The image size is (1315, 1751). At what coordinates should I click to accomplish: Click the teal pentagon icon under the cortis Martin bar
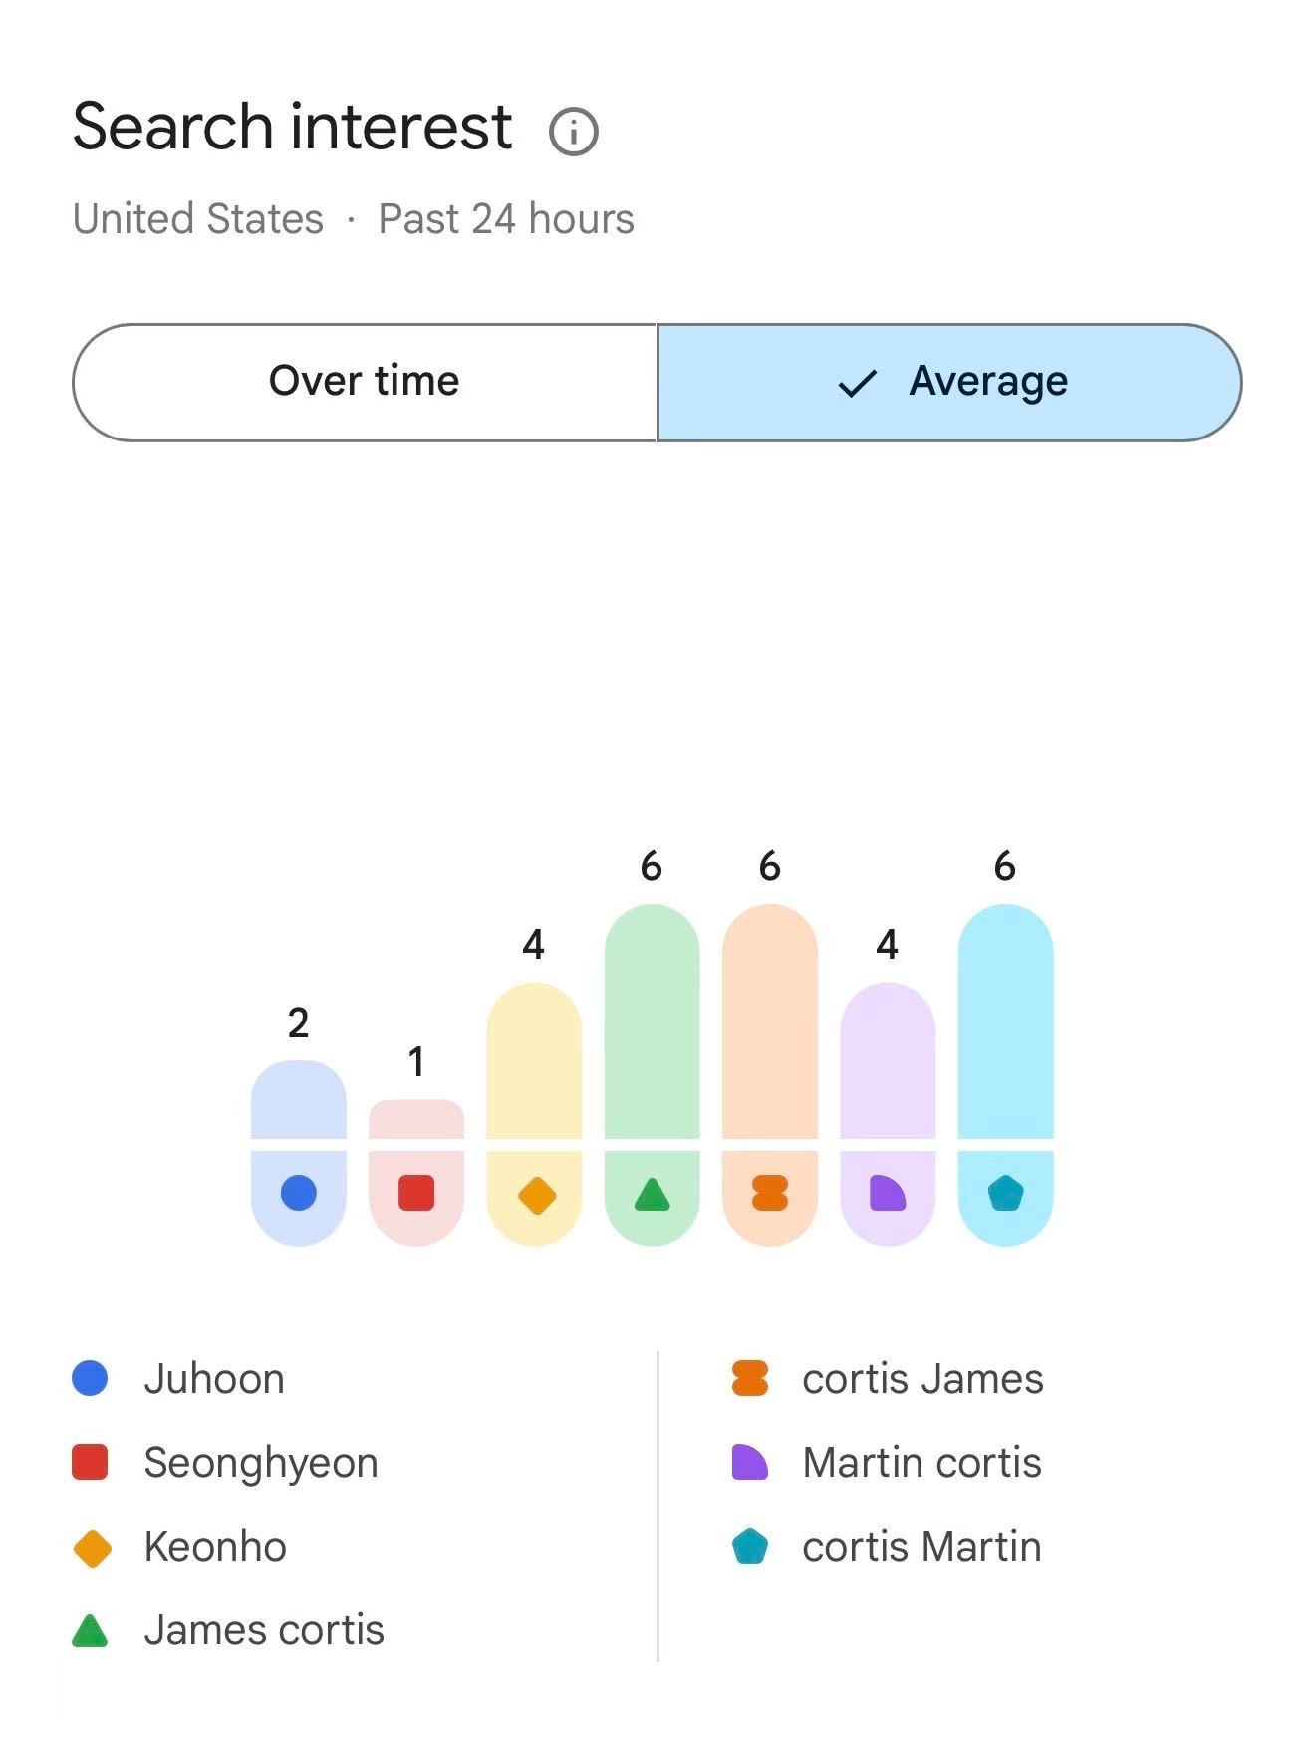[x=1006, y=1193]
